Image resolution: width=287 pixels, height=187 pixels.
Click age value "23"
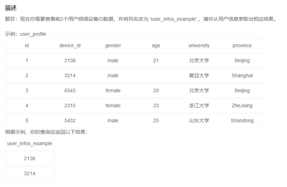(156, 105)
